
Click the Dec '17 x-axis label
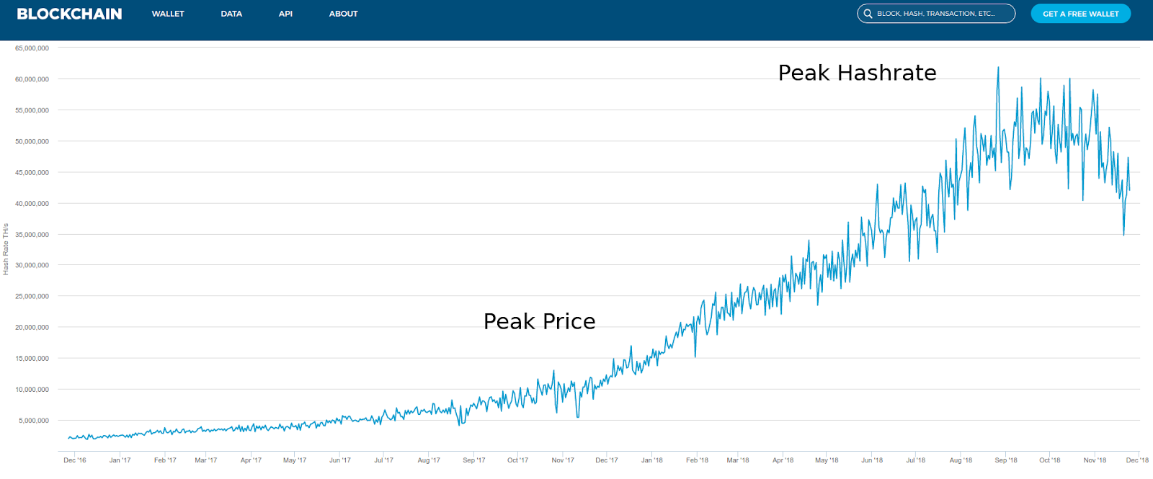pos(606,460)
